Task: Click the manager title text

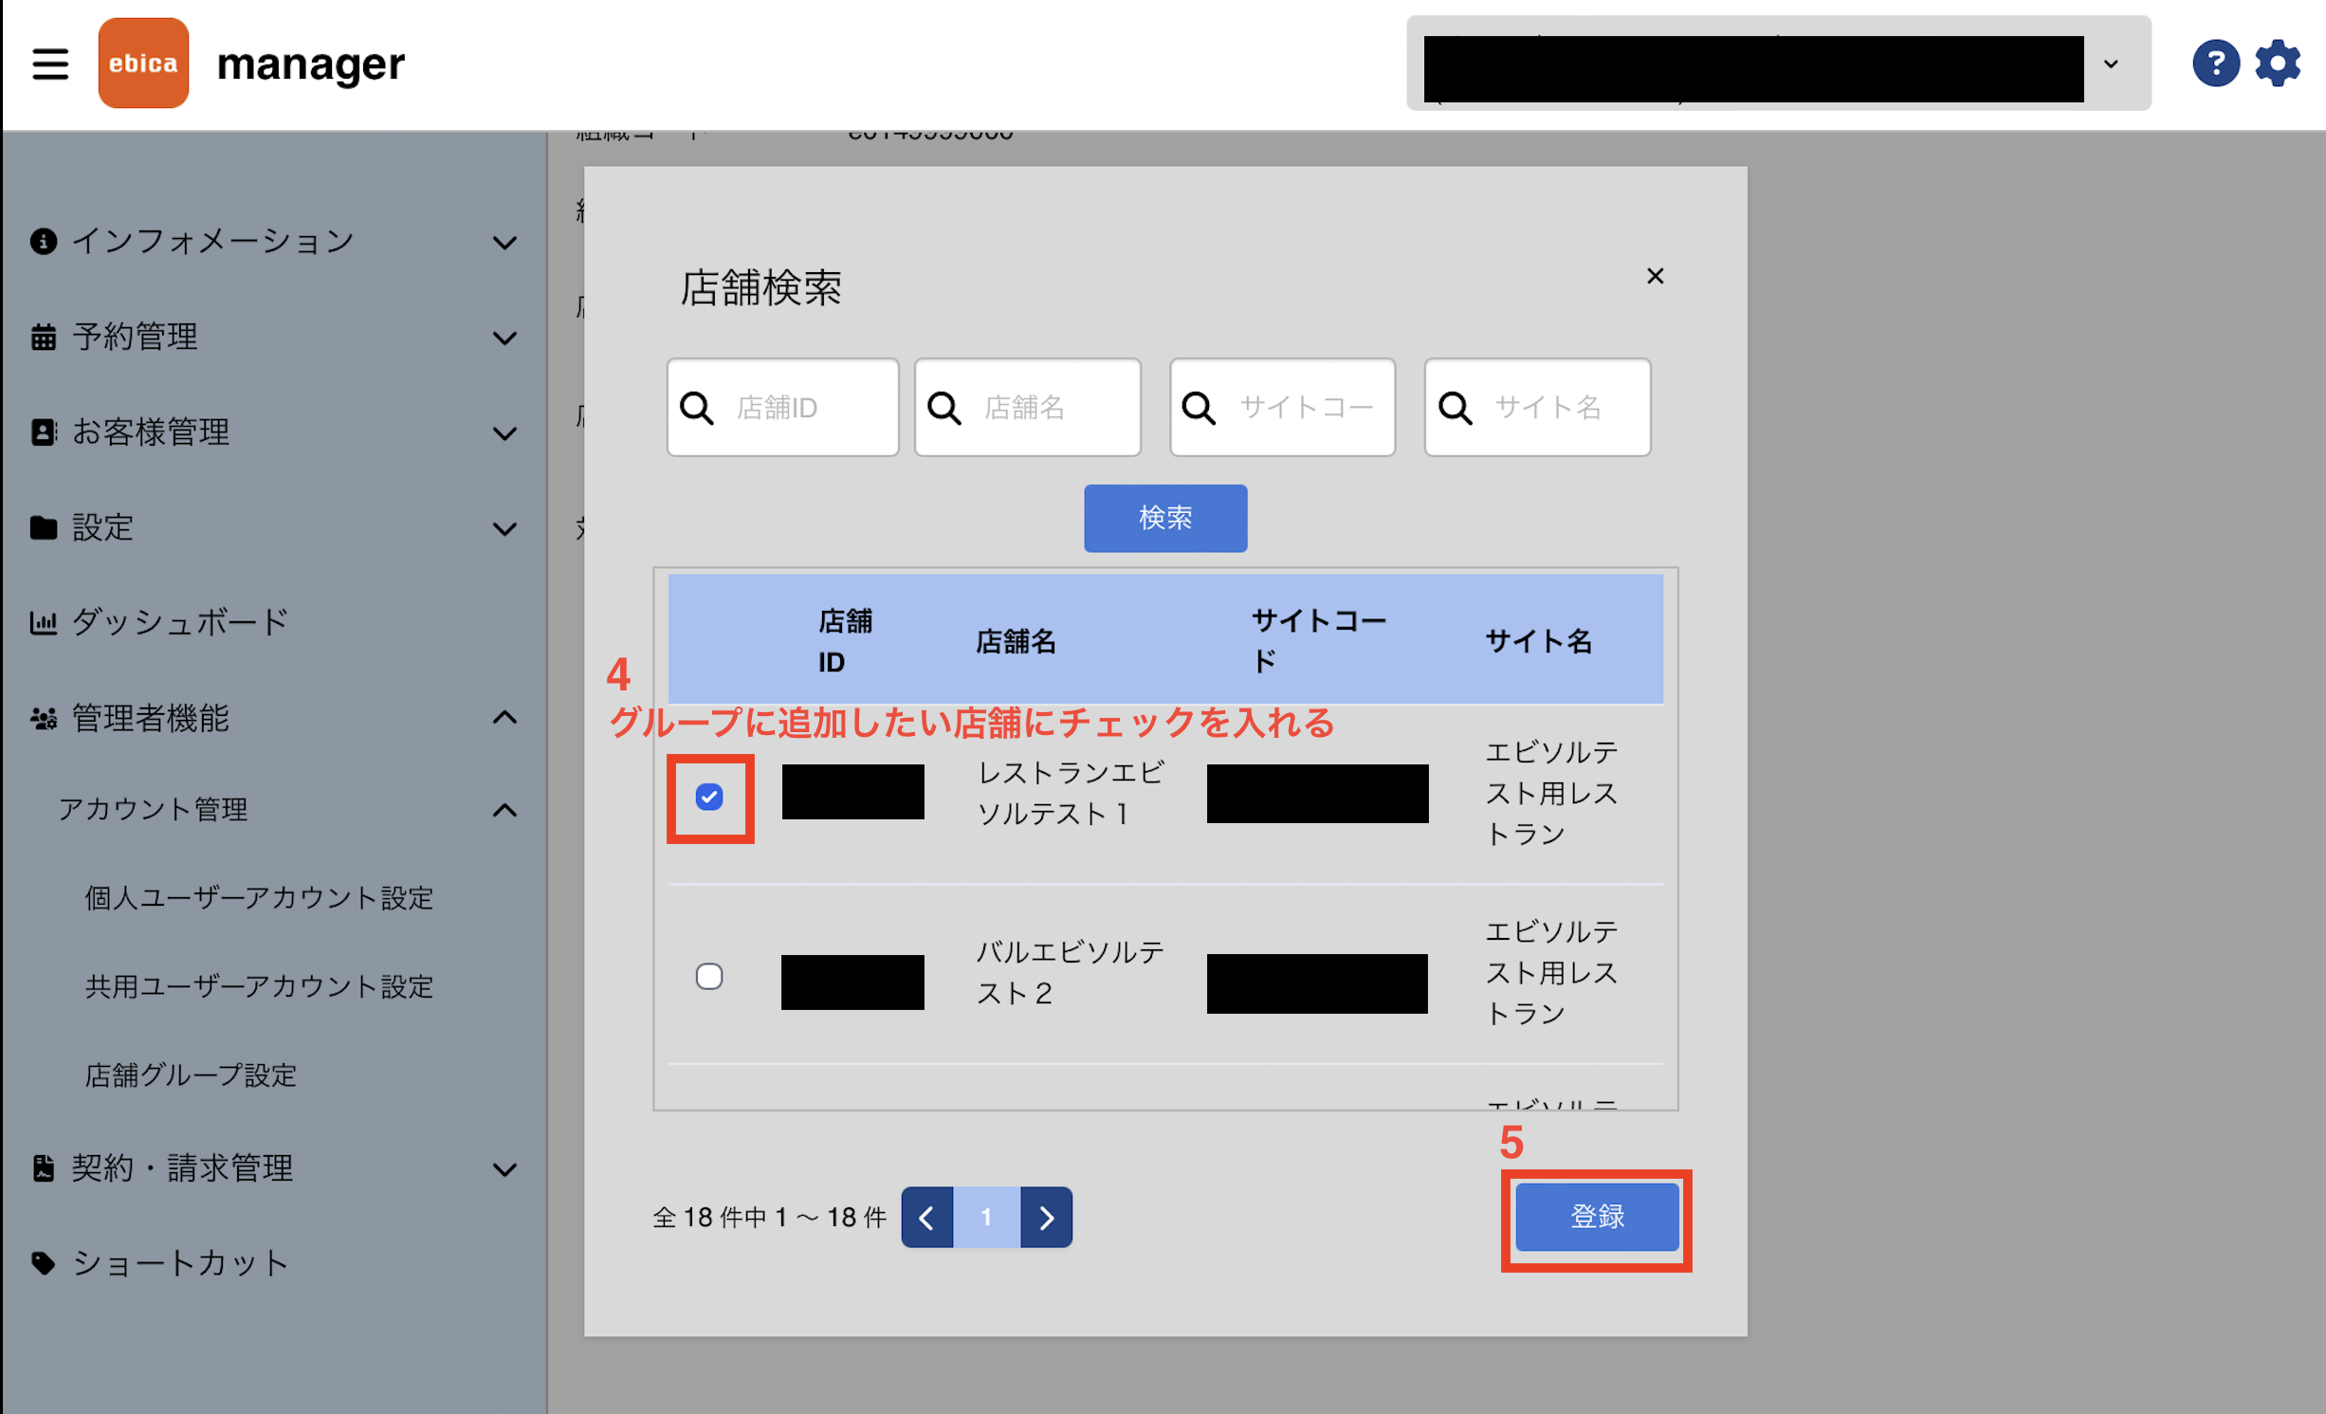Action: [x=310, y=64]
